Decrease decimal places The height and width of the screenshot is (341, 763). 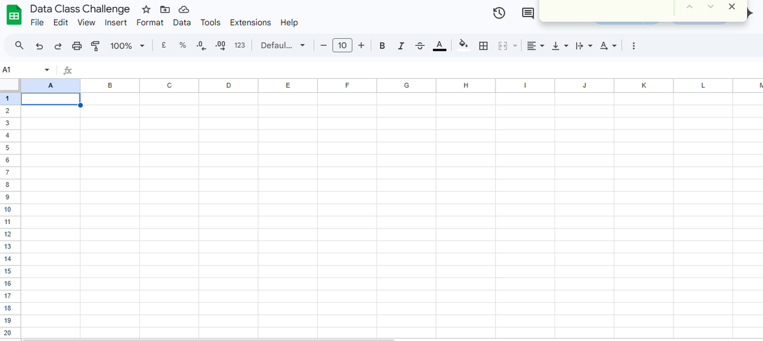(x=201, y=45)
